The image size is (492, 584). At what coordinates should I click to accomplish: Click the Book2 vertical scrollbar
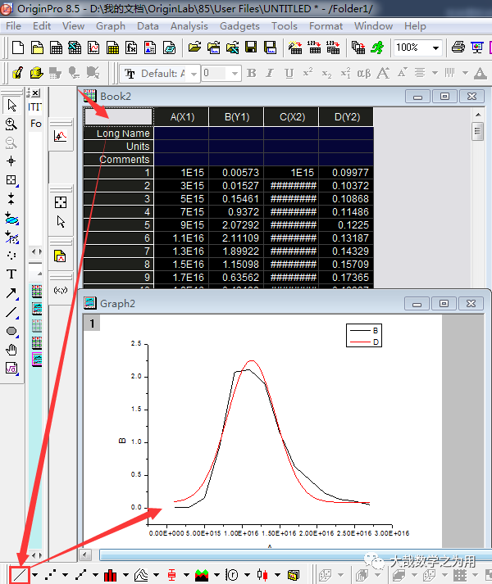pyautogui.click(x=477, y=205)
